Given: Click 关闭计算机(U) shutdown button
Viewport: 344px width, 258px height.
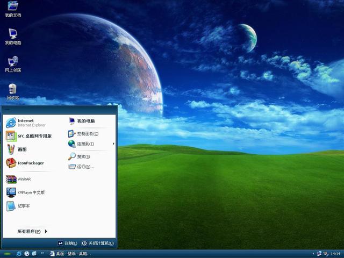Looking at the screenshot, I should coord(98,243).
